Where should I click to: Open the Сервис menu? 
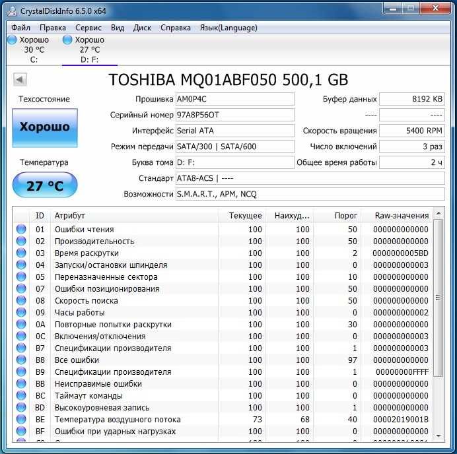(88, 28)
